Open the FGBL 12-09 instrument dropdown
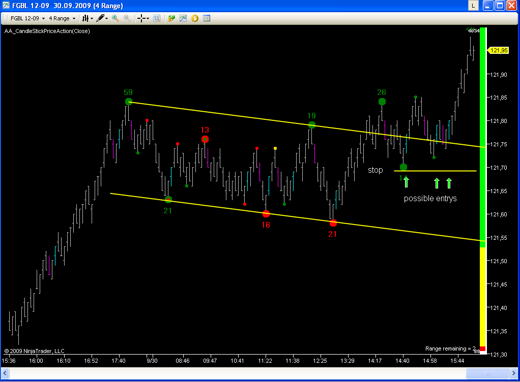 click(27, 18)
